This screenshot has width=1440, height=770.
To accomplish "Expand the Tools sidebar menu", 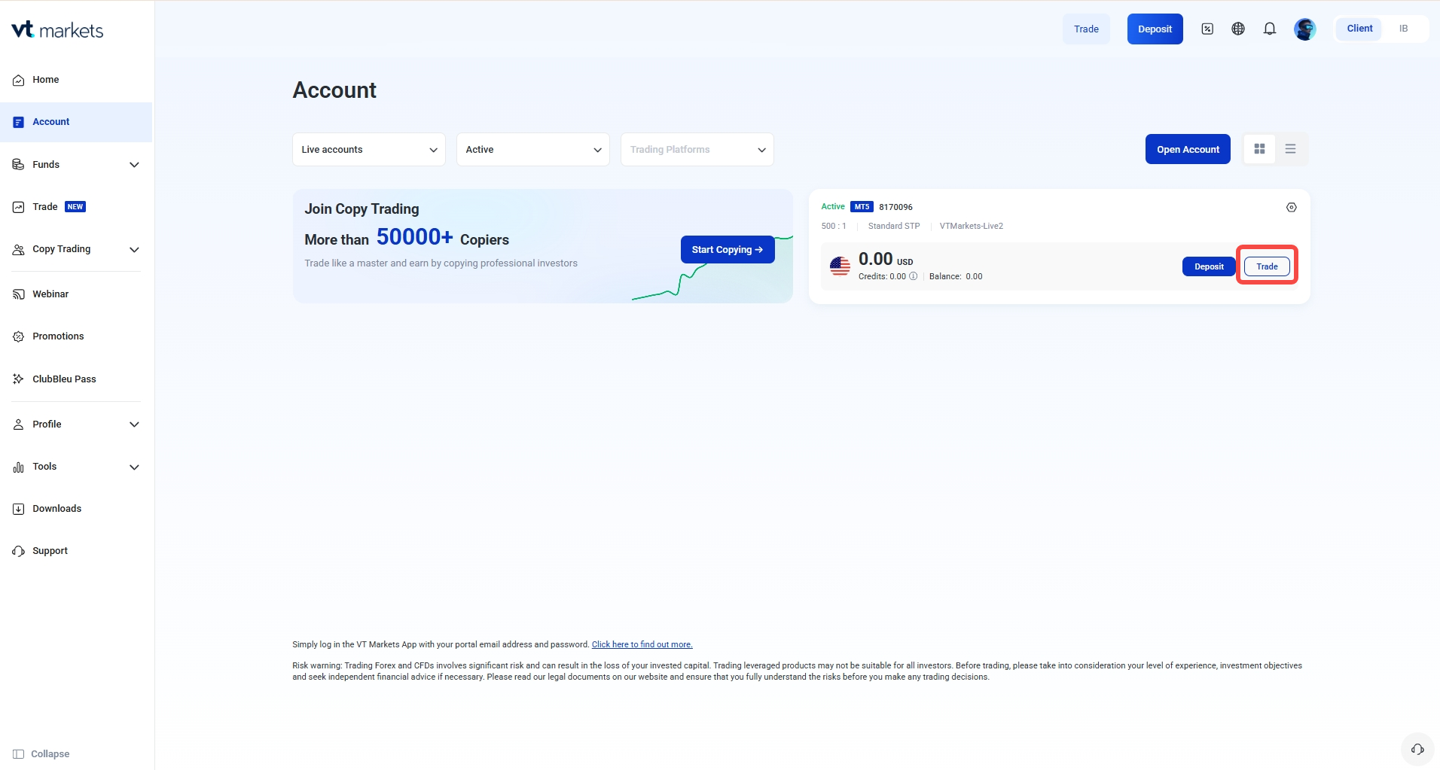I will point(76,467).
